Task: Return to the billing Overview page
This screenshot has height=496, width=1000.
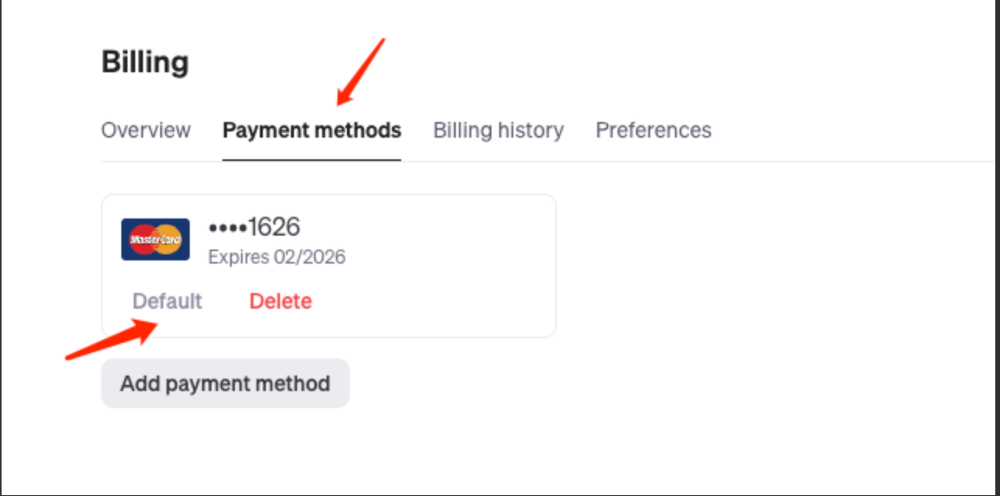Action: click(x=146, y=130)
